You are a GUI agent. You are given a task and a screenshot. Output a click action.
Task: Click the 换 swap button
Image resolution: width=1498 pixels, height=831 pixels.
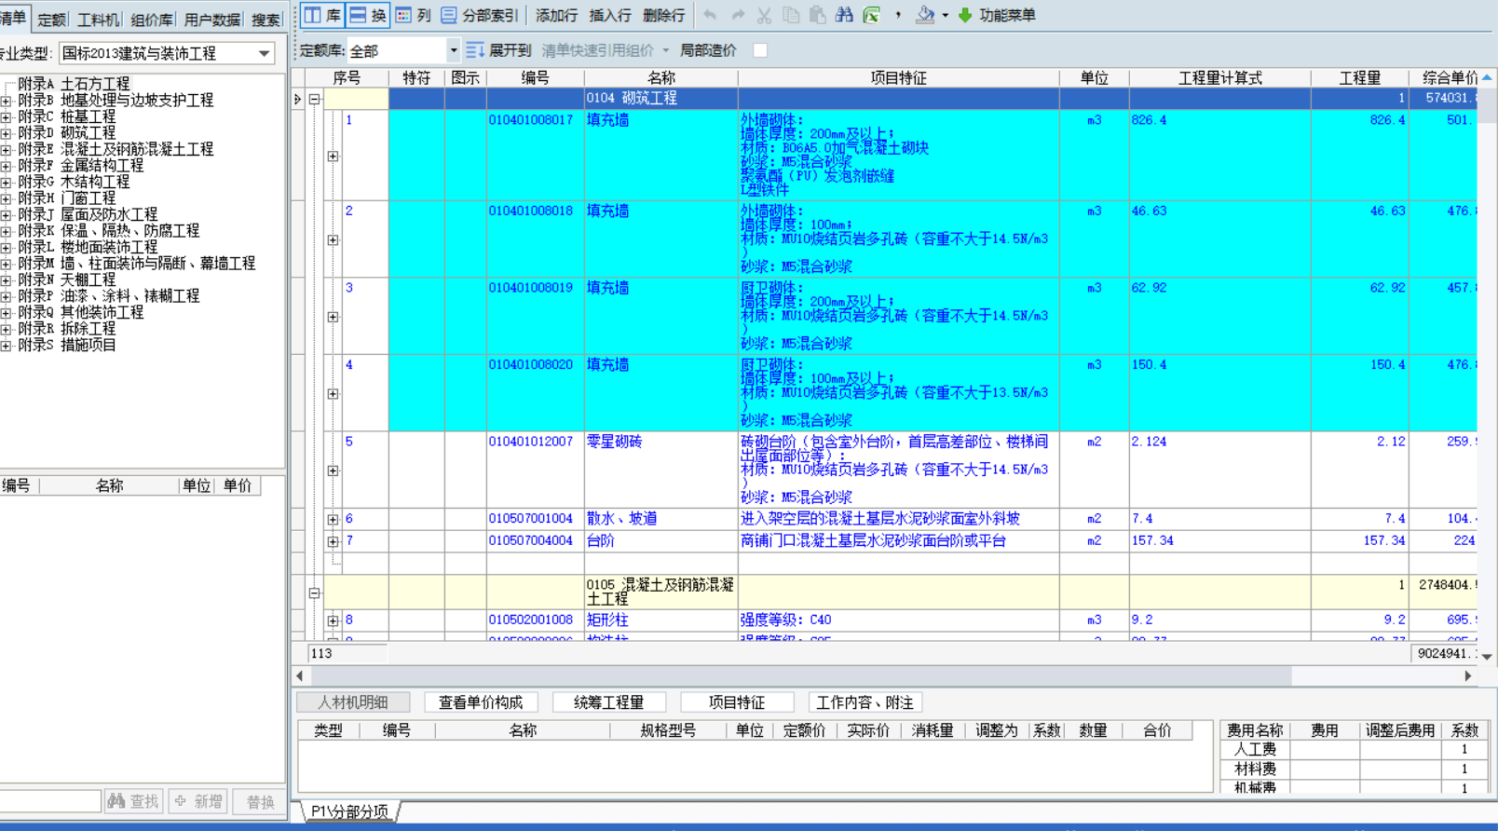(368, 15)
